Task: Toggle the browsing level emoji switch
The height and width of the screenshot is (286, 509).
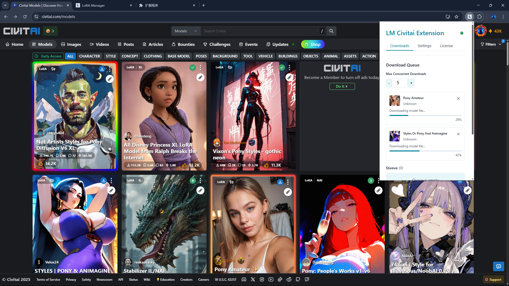Action: pyautogui.click(x=50, y=31)
